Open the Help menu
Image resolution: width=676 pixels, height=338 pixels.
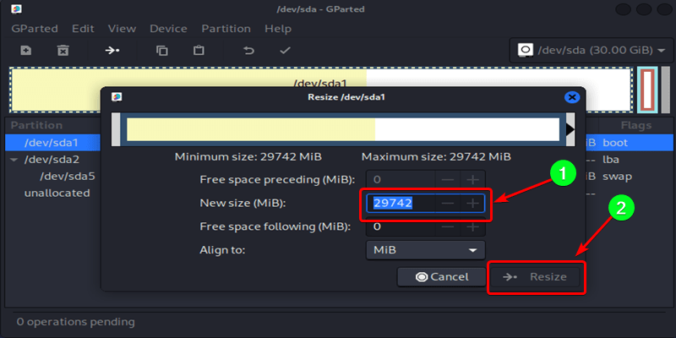278,29
